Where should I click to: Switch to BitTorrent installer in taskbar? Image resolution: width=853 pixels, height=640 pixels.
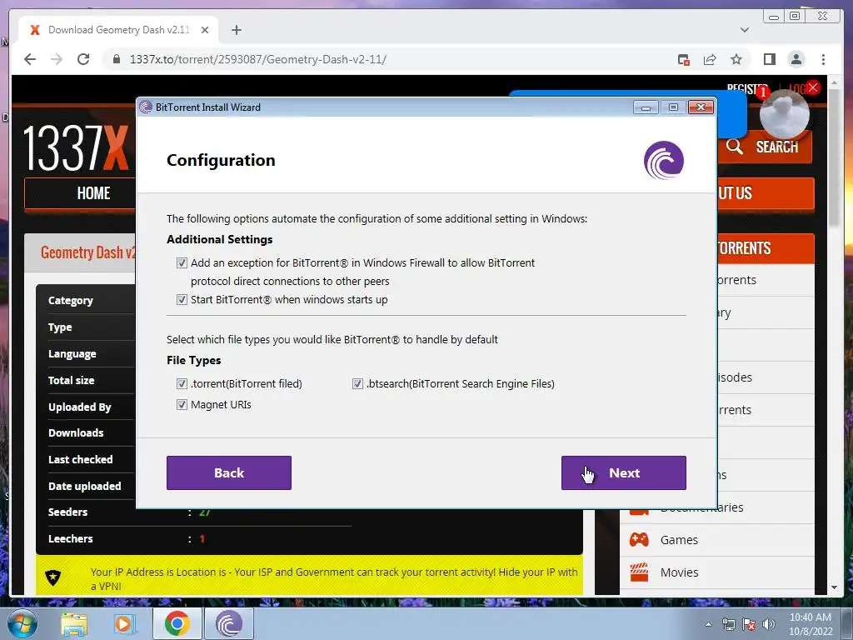tap(228, 623)
